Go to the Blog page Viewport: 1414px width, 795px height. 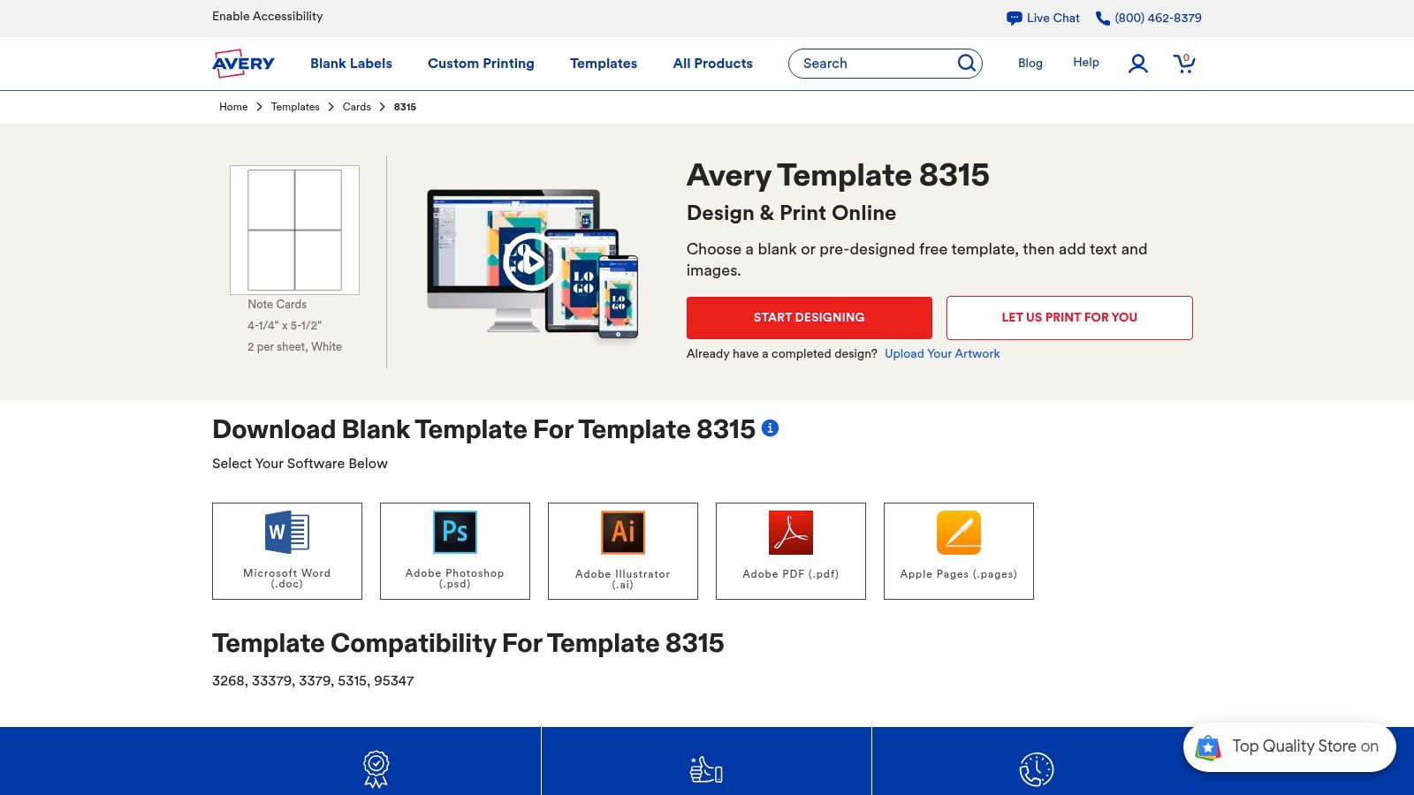(1030, 63)
